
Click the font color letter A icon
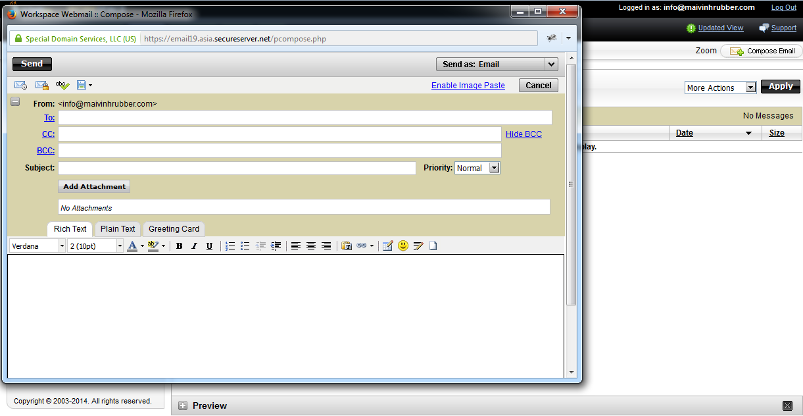(x=132, y=246)
